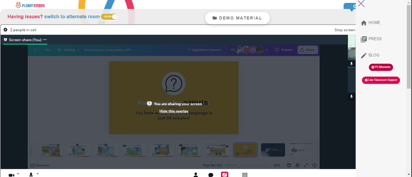Select slide 89 thumbnail
The height and width of the screenshot is (177, 412).
coord(79,150)
